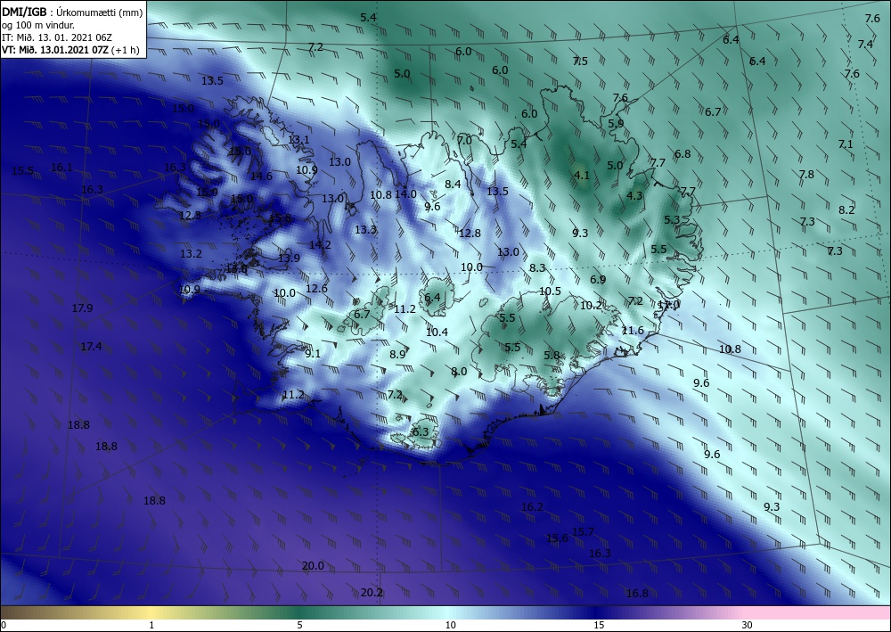Viewport: 891px width, 632px height.
Task: Click the 8.0 value label
Action: [459, 372]
